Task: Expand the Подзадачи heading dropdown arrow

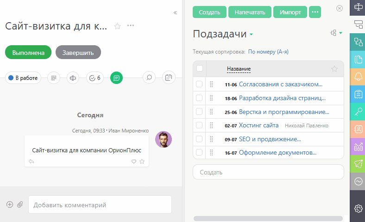Action: click(x=251, y=34)
